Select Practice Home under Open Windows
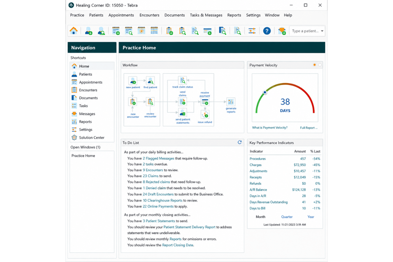The height and width of the screenshot is (262, 393). click(83, 156)
